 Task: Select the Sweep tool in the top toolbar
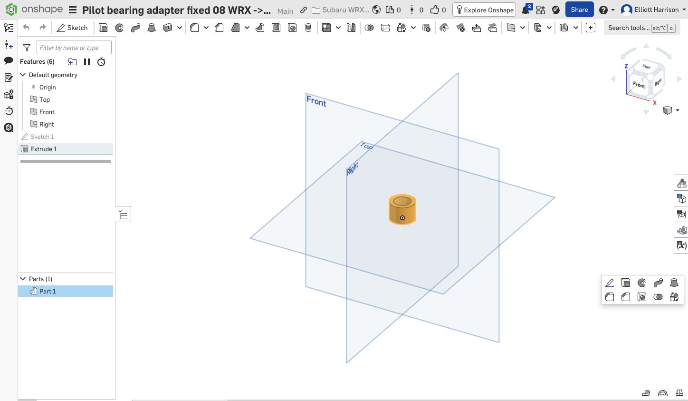click(x=135, y=28)
